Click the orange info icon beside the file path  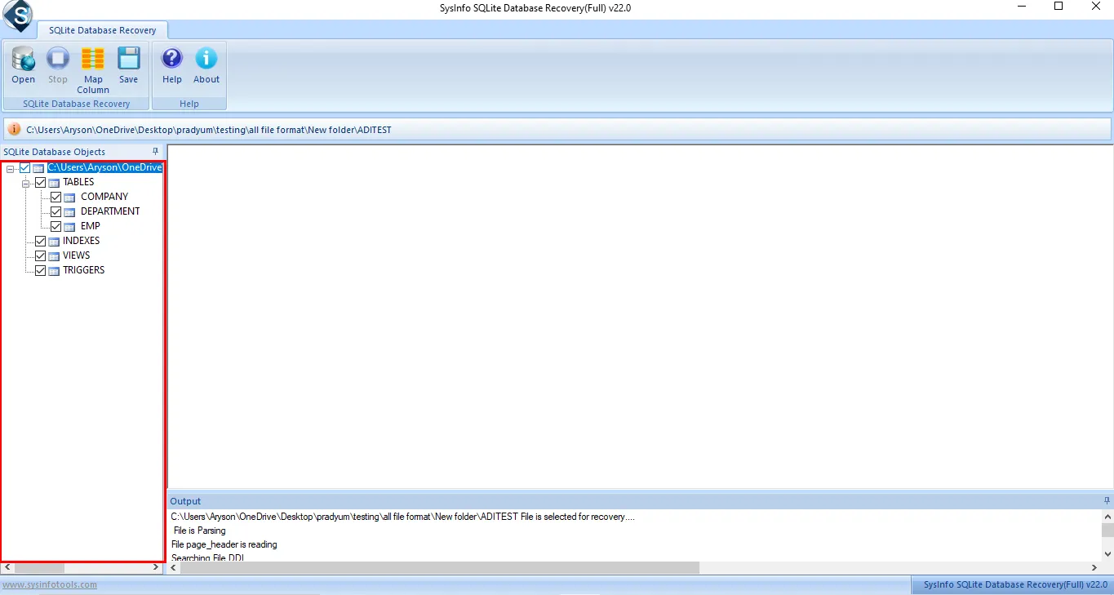point(15,130)
